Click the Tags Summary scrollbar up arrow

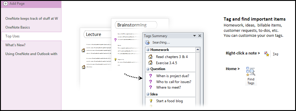click(198, 50)
